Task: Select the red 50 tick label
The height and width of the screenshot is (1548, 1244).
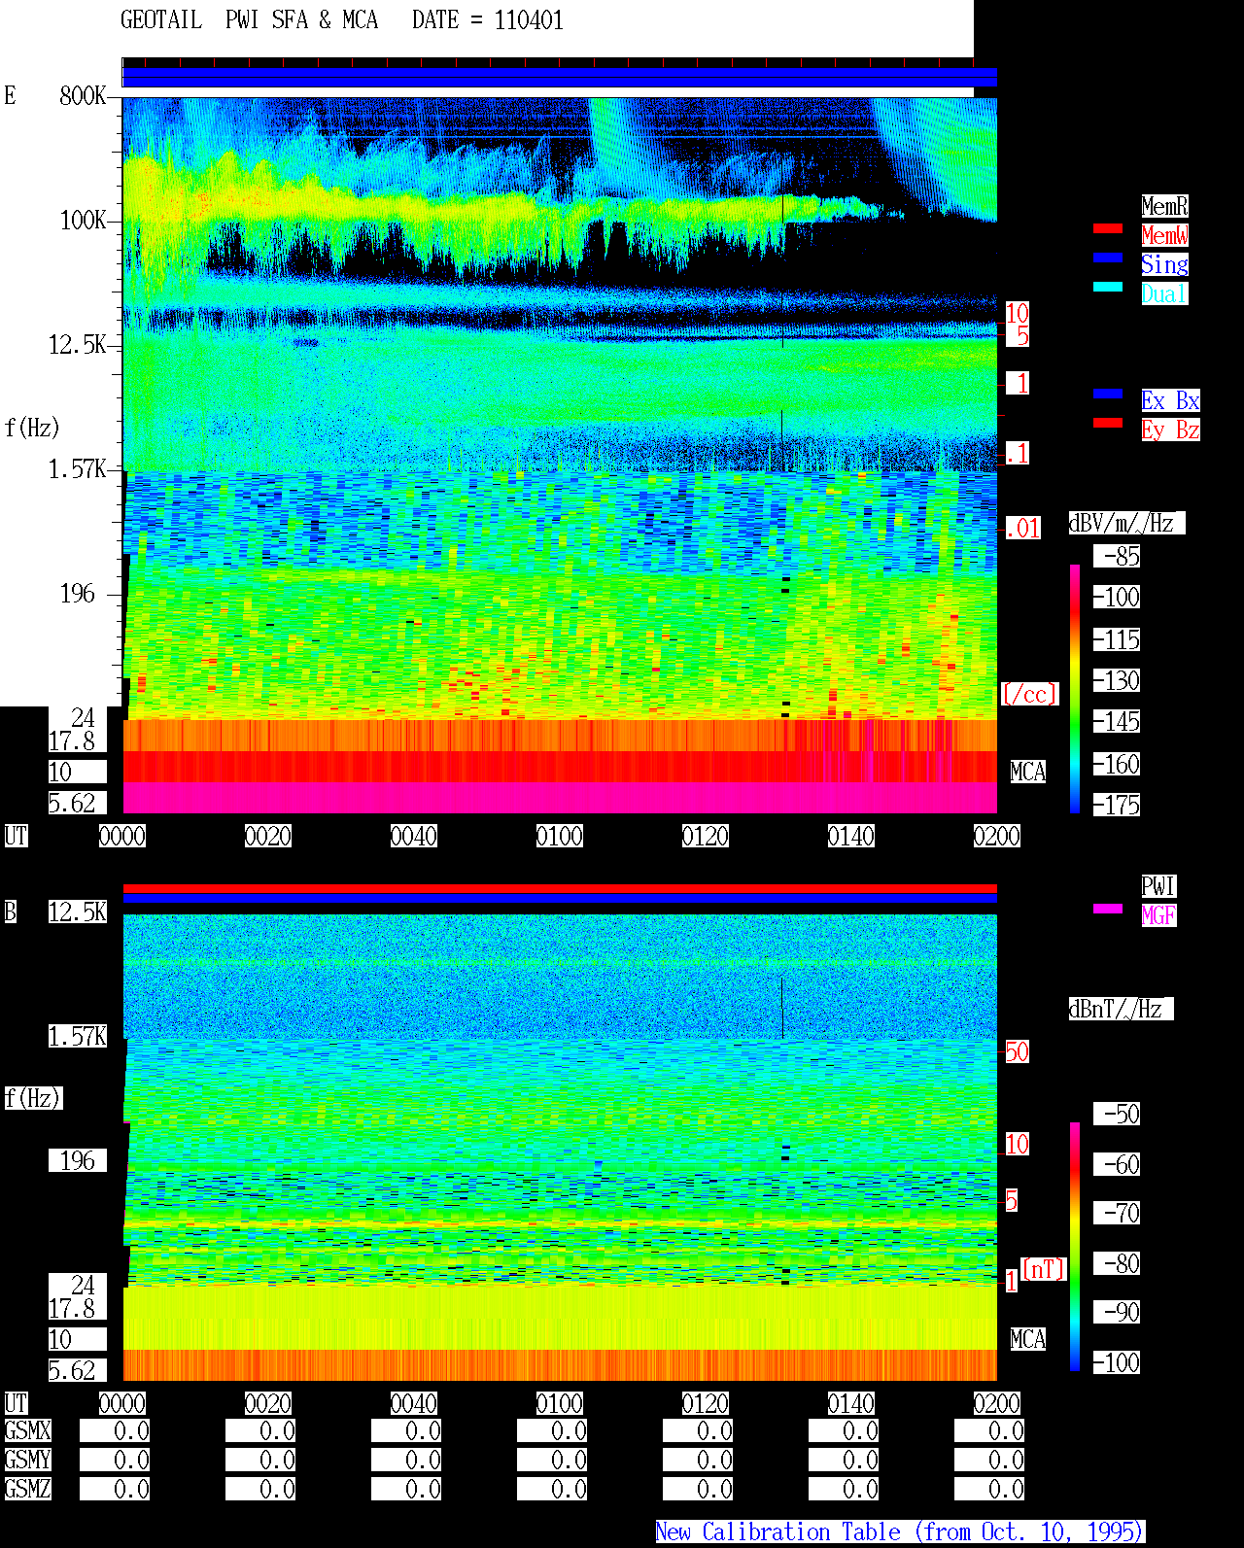Action: (1017, 1051)
